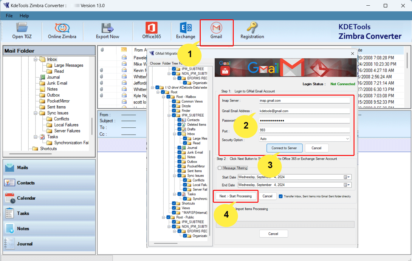Image resolution: width=412 pixels, height=261 pixels.
Task: Choose the Exchange export icon
Action: coord(185,31)
